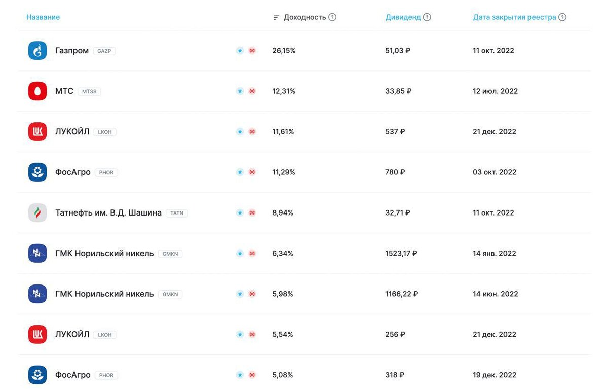This screenshot has width=608, height=392.
Task: Click Норильский никель logo in 5,98% row
Action: pyautogui.click(x=37, y=294)
